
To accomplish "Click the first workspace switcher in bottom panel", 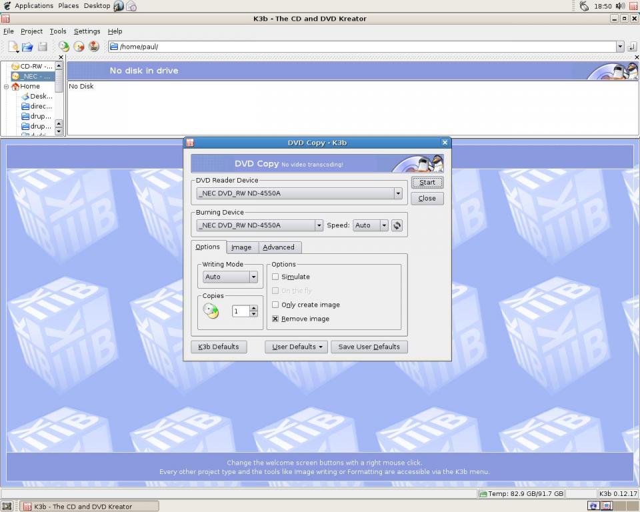I will (593, 506).
